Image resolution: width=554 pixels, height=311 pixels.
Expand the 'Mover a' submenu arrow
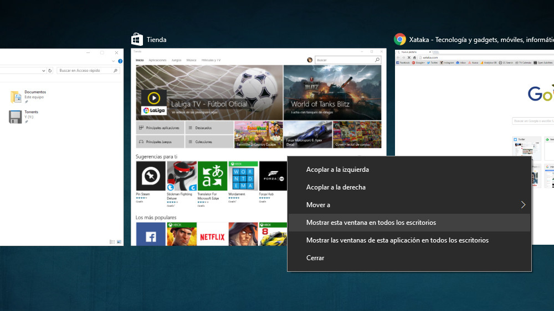(524, 204)
